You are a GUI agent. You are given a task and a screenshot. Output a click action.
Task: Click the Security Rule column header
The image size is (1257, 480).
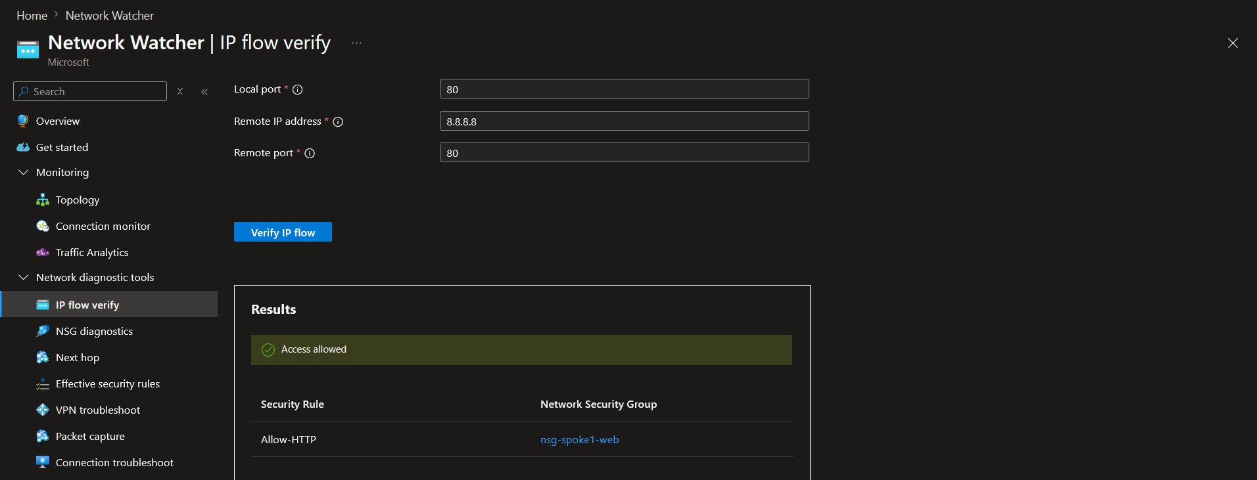(x=292, y=404)
